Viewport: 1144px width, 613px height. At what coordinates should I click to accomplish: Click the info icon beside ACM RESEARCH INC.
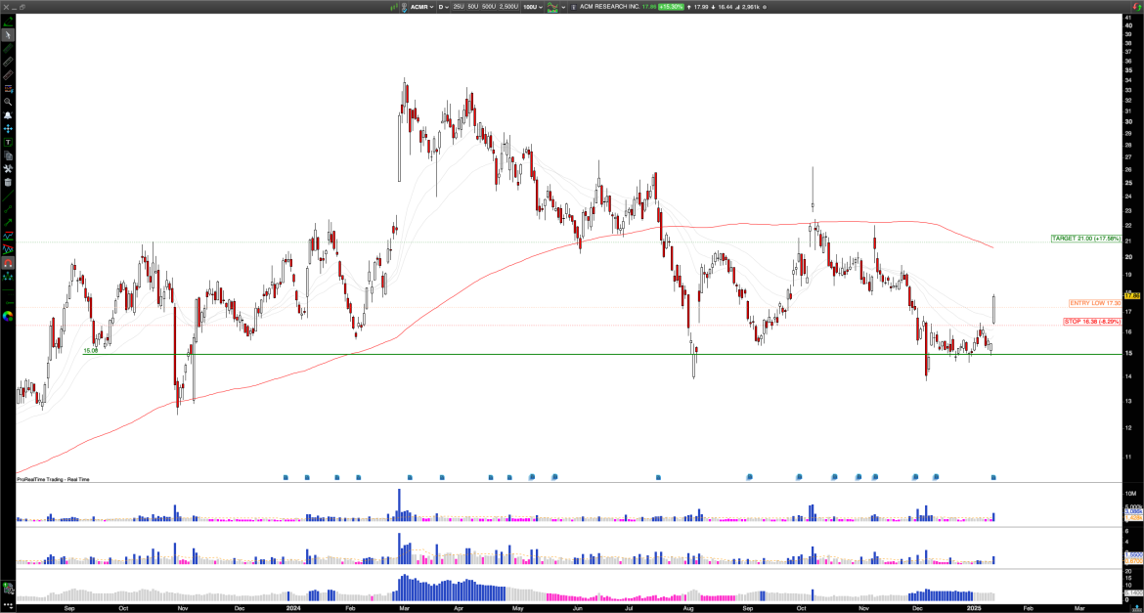click(573, 6)
